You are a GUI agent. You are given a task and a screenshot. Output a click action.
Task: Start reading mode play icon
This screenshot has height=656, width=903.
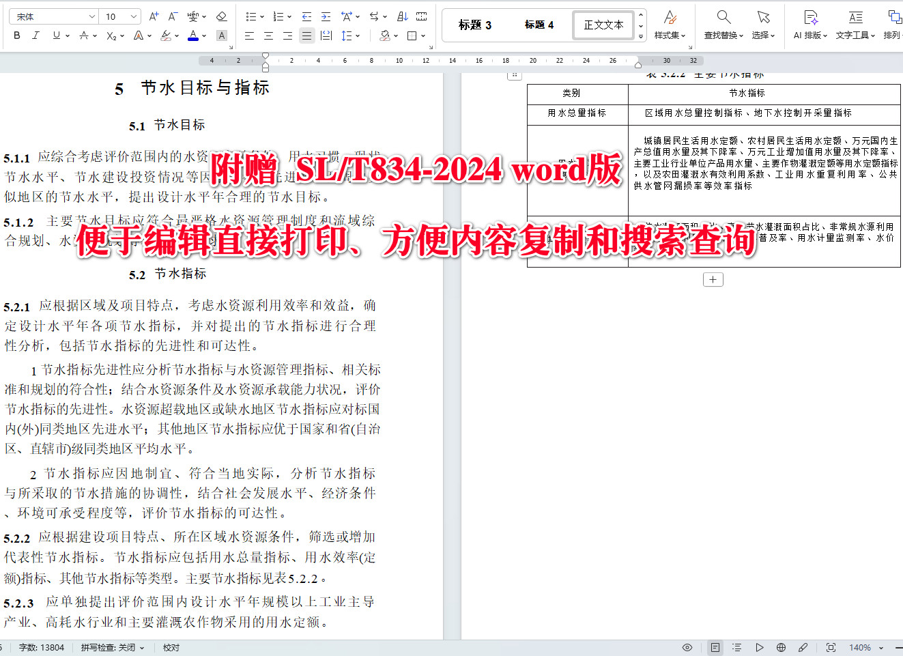(x=759, y=647)
